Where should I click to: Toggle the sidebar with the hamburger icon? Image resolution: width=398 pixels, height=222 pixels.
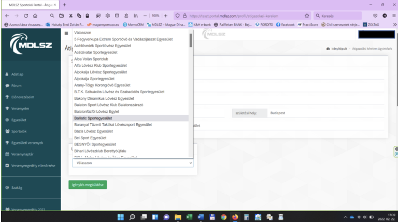(x=66, y=33)
